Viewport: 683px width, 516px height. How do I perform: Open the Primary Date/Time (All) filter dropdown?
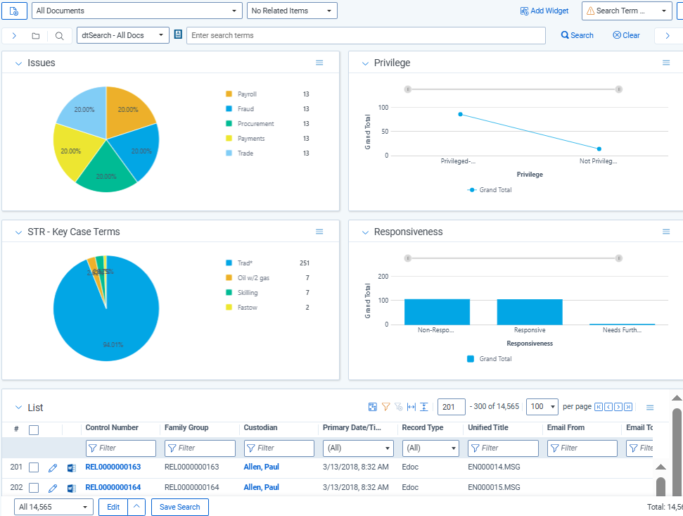[x=358, y=448]
